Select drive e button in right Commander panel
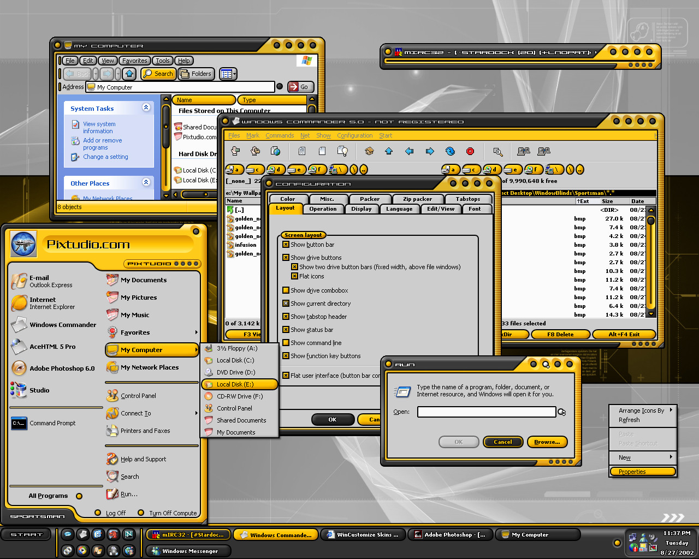Viewport: 699px width, 559px height. point(513,170)
